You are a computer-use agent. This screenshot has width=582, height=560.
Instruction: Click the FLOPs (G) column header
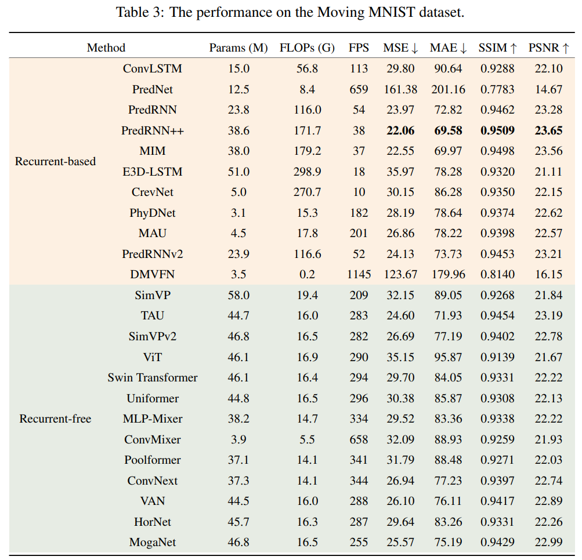[x=307, y=48]
